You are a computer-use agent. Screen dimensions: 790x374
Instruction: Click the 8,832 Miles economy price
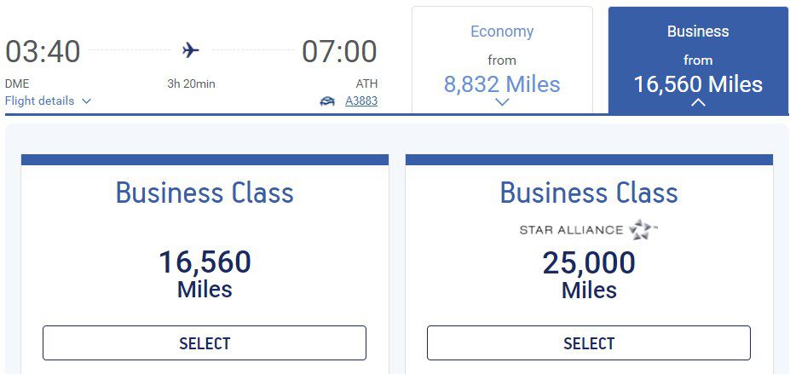coord(502,84)
